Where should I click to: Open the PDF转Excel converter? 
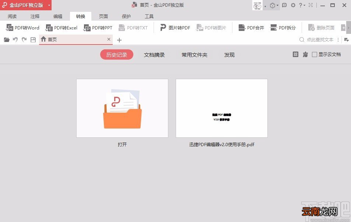coord(62,28)
